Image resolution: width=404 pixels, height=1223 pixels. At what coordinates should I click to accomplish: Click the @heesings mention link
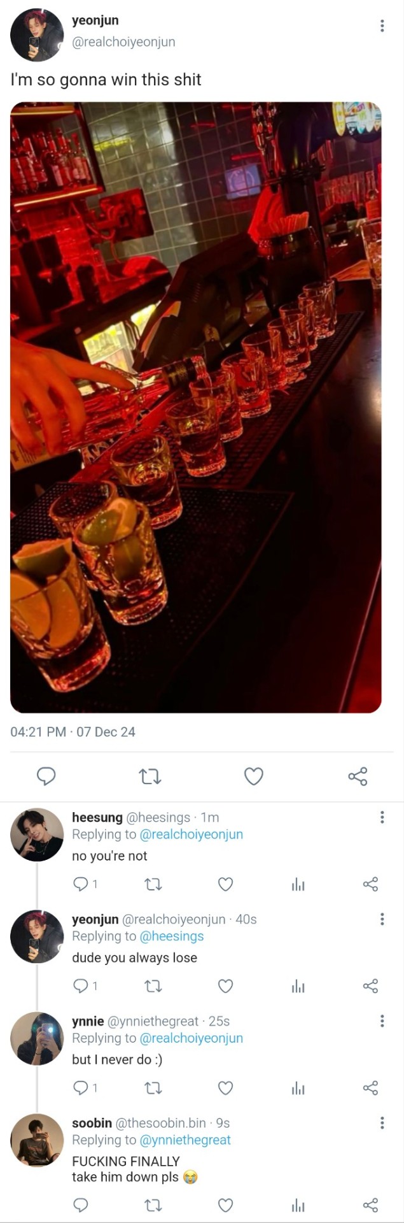(x=172, y=936)
